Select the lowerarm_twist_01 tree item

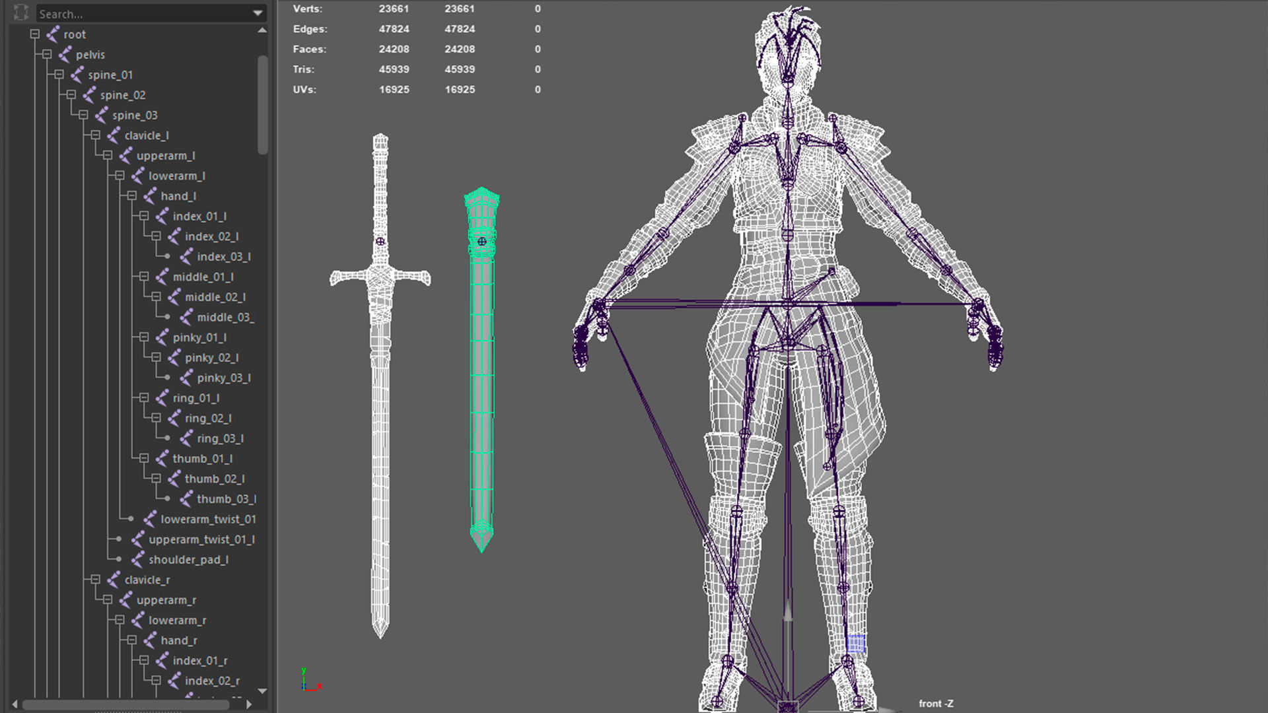[208, 520]
